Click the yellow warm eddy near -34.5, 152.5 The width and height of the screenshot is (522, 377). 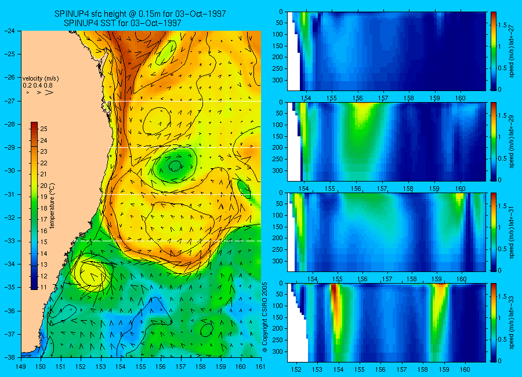point(92,273)
